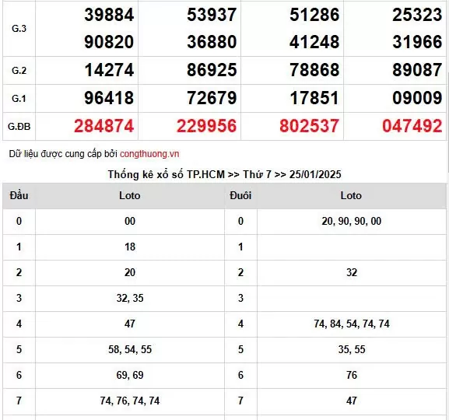Select second prize number 86925
The image size is (449, 420).
(x=212, y=70)
